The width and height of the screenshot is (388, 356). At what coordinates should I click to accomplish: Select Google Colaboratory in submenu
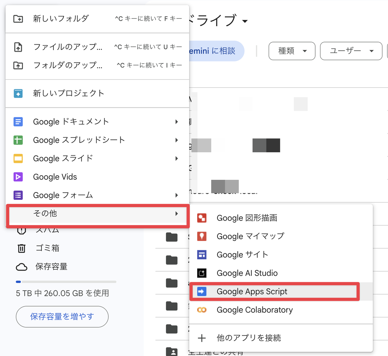pos(281,310)
